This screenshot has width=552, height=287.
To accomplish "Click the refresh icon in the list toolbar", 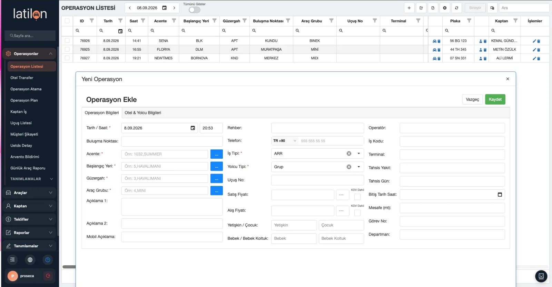I will (456, 8).
